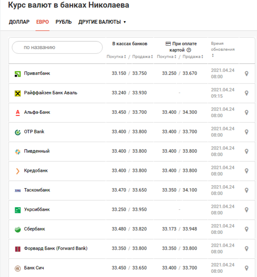Screen dimensions: 257x277
Task: Sort by Покупка for card payment
Action: click(166, 57)
